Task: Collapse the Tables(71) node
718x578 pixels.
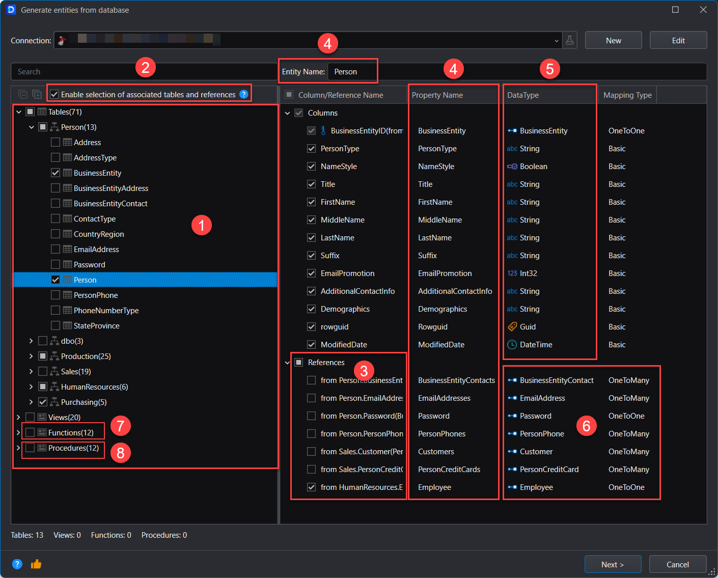Action: click(x=19, y=112)
